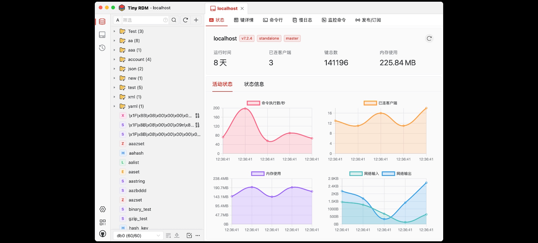This screenshot has height=243, width=538.
Task: Expand the test (5) folder
Action: (114, 88)
